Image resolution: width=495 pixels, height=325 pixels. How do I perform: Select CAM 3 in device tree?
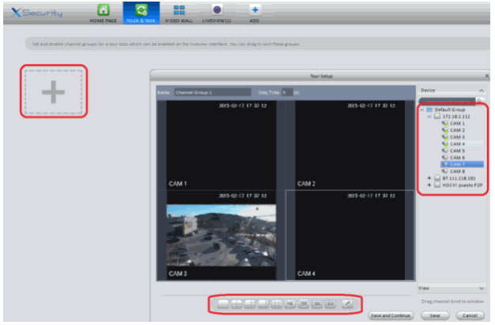click(x=457, y=137)
